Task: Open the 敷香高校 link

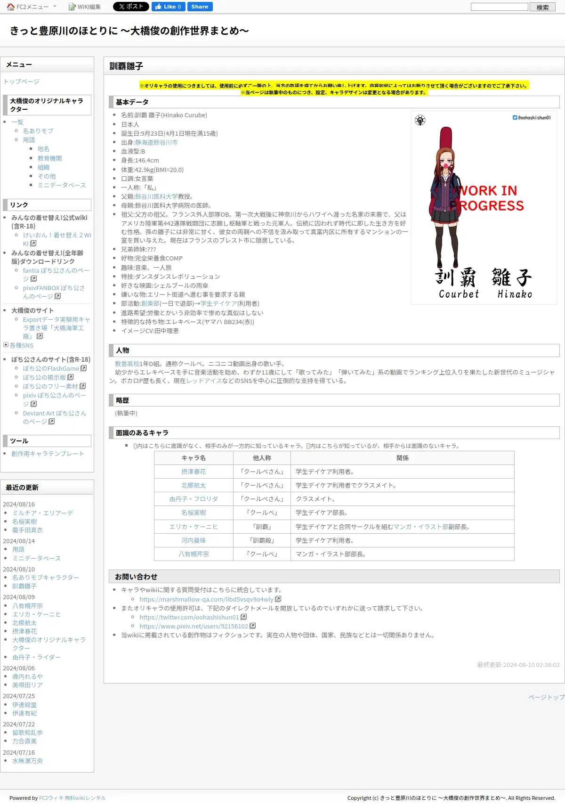Action: pyautogui.click(x=127, y=364)
